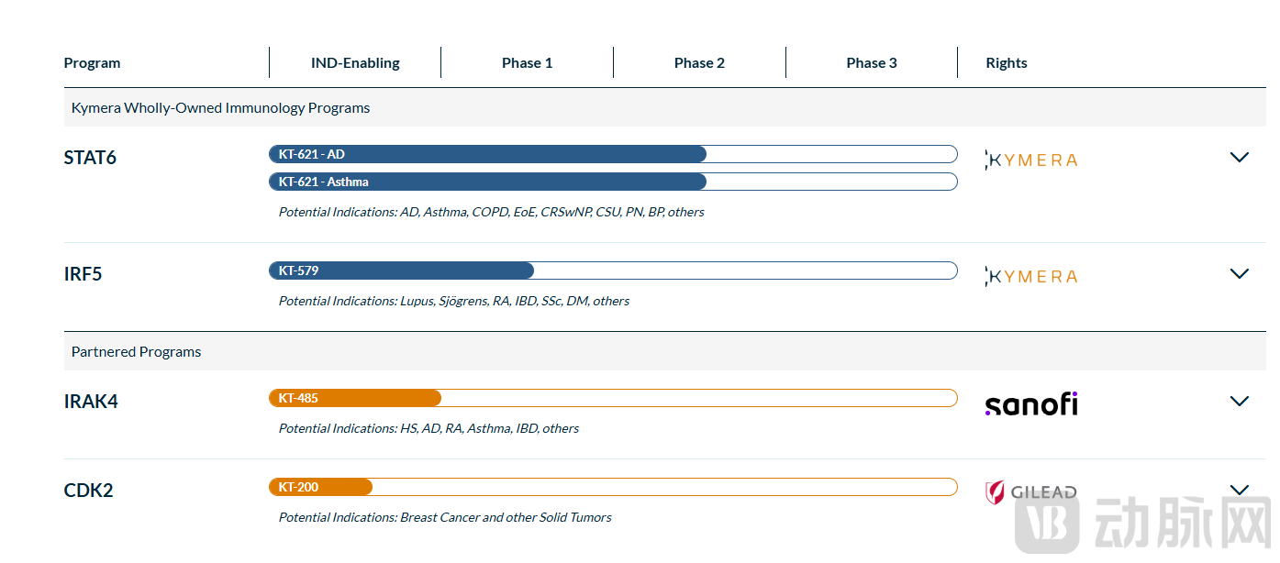
Task: Click the Phase 2 column header
Action: click(699, 63)
